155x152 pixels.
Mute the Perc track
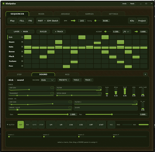[x=22, y=66]
